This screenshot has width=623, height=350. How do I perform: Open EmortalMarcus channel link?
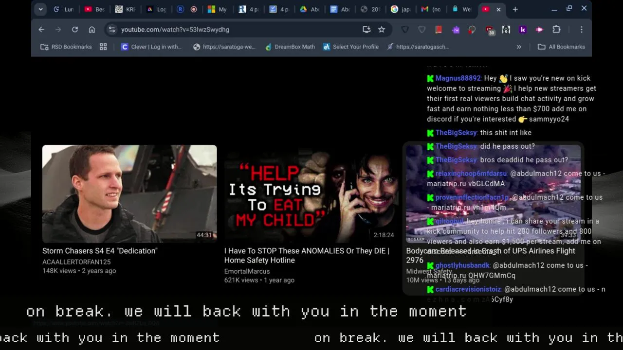tap(247, 271)
